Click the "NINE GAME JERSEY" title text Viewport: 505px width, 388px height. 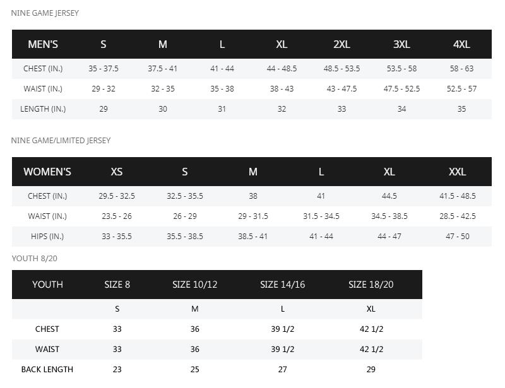45,13
